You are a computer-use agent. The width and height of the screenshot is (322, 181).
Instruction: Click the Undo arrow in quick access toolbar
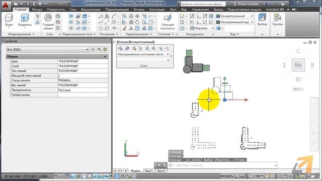[x=46, y=4]
